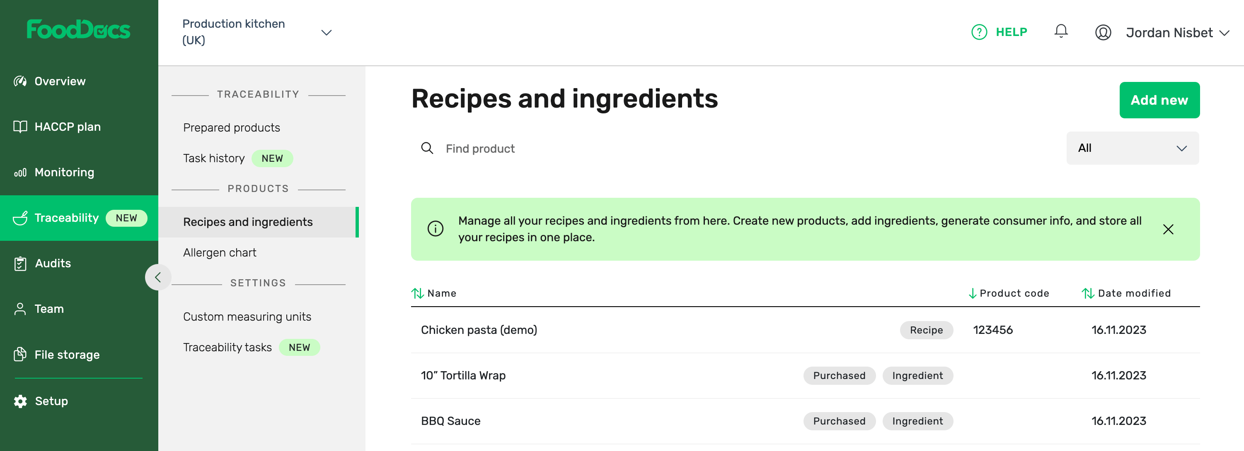The width and height of the screenshot is (1244, 451).
Task: Click the Traceability hand icon
Action: coord(20,218)
